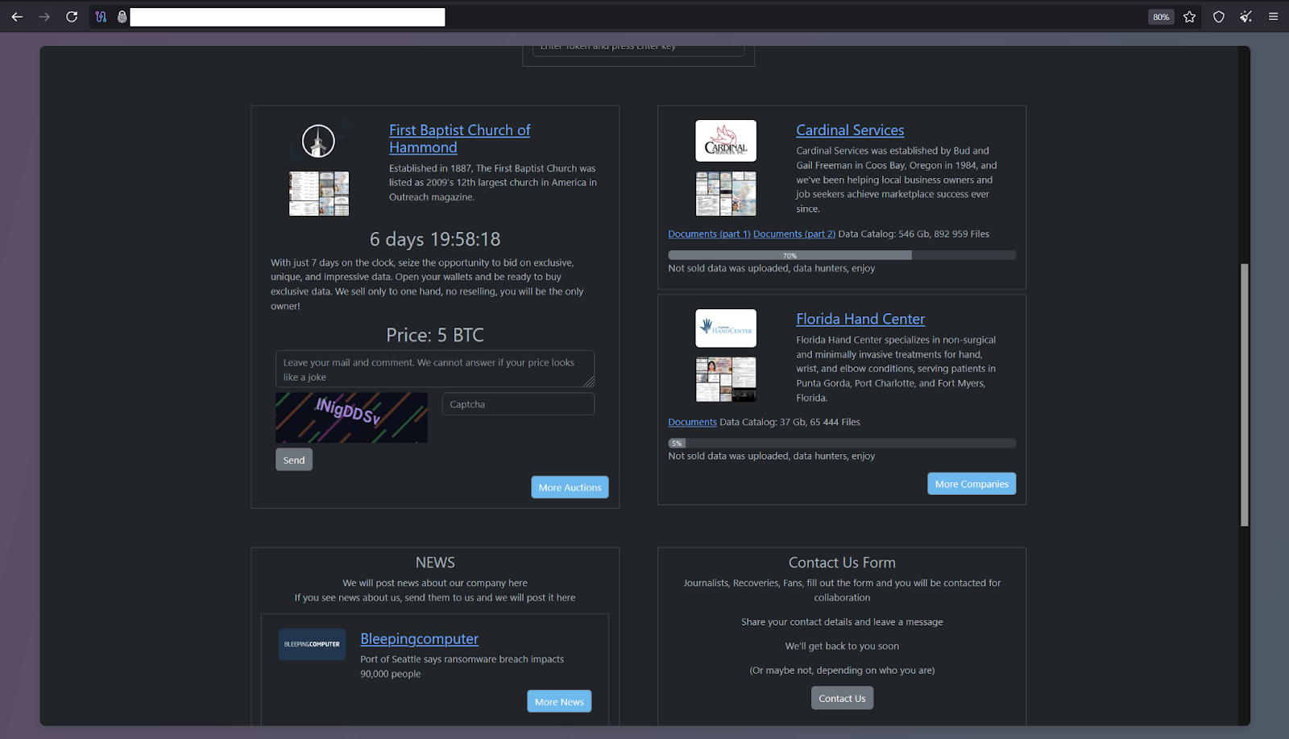Open the browser hamburger menu

[x=1273, y=17]
